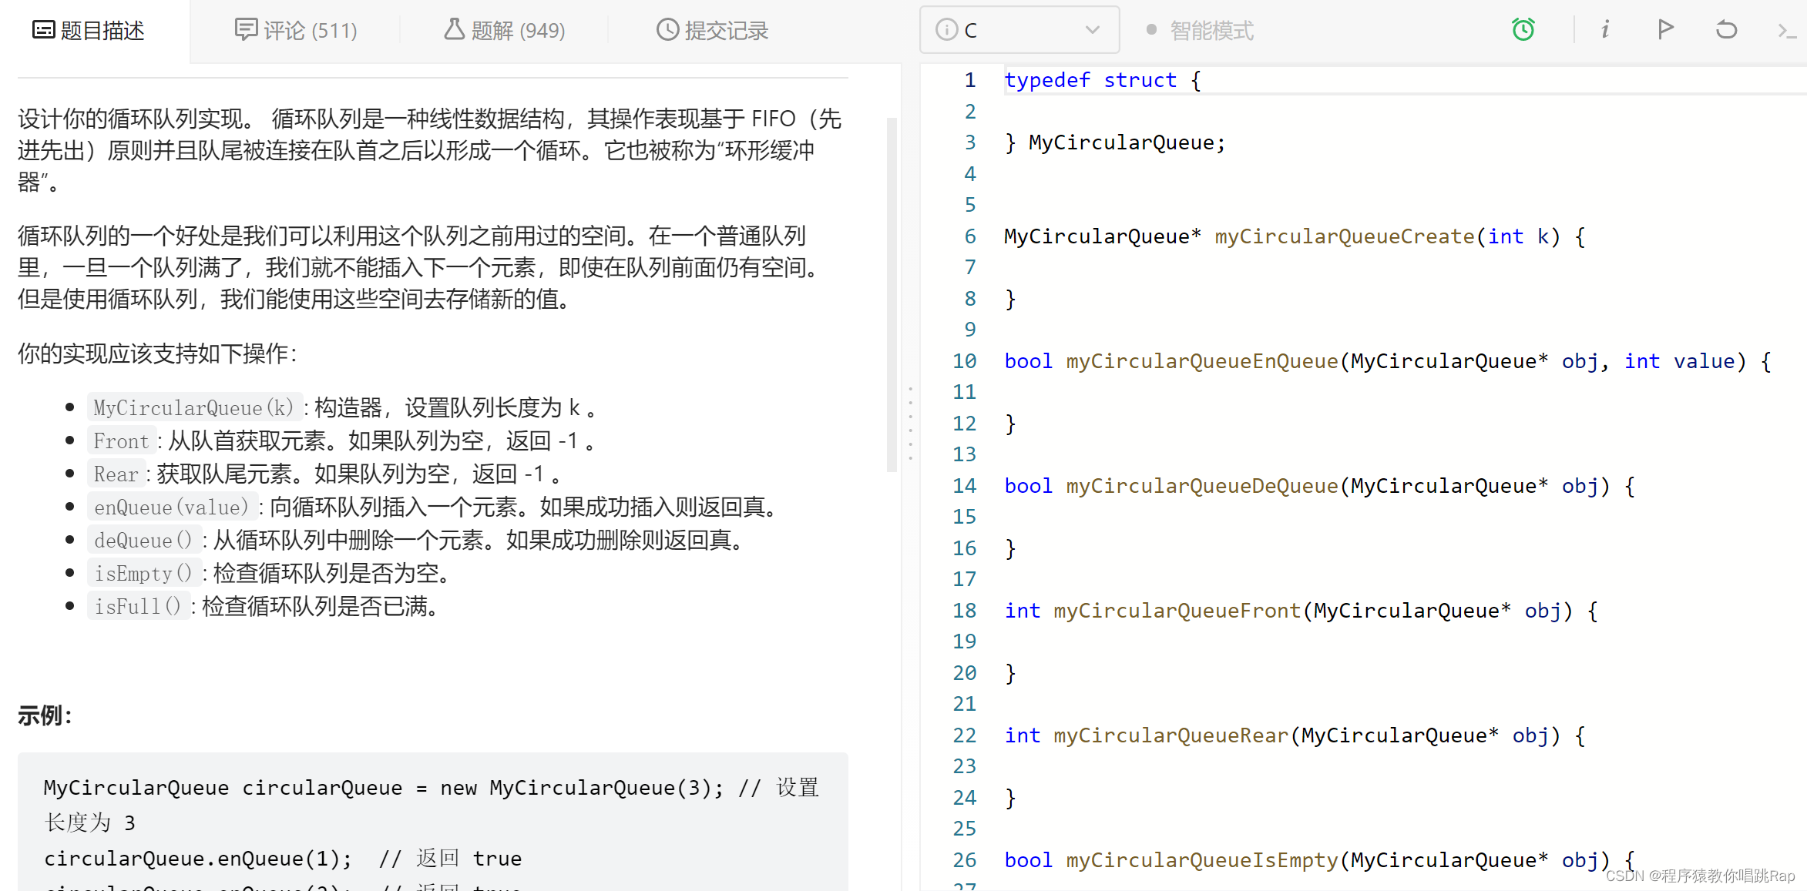This screenshot has height=891, width=1807.
Task: Click the submission history clock icon
Action: click(x=667, y=30)
